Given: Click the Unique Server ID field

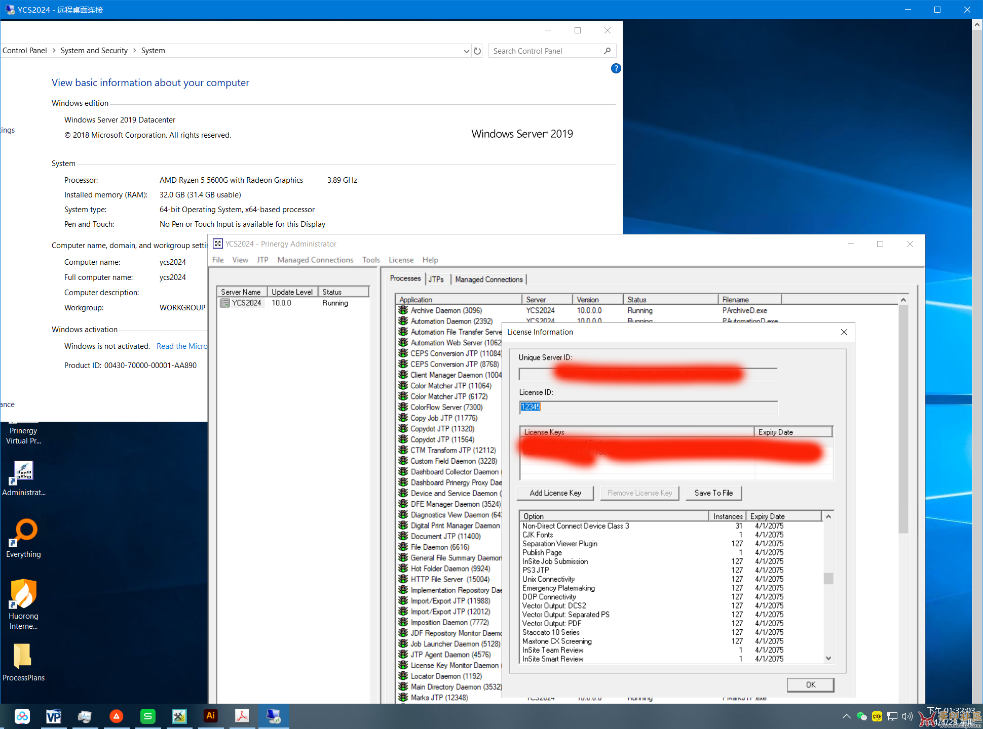Looking at the screenshot, I should coord(648,374).
